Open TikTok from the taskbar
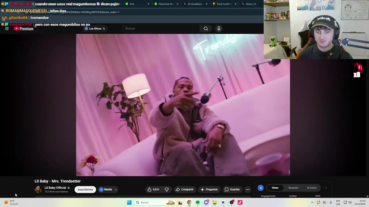The image size is (369, 207). pyautogui.click(x=240, y=202)
